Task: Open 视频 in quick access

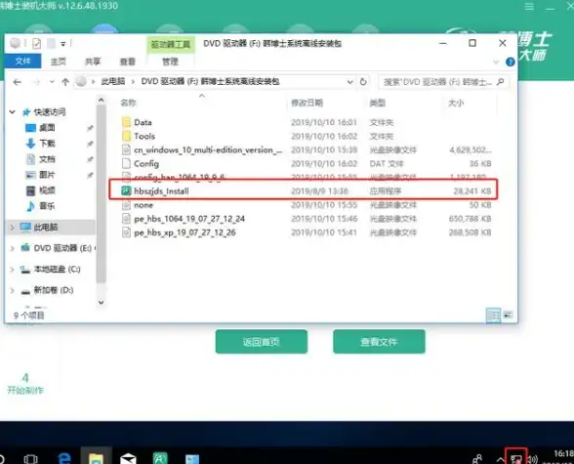Action: click(47, 190)
